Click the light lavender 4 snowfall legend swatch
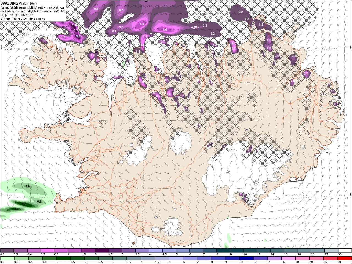Image resolution: width=352 pixels, height=264 pixels. click(156, 251)
